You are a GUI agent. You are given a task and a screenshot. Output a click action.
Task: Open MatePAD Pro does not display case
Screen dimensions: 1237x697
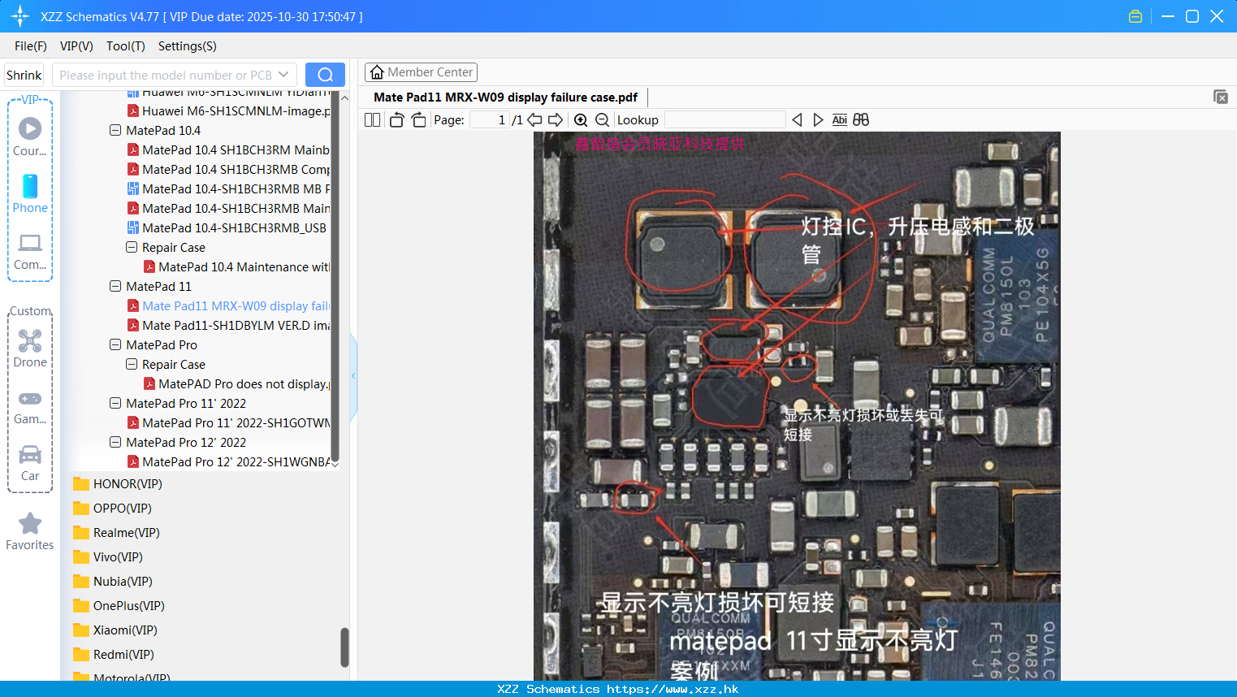pyautogui.click(x=236, y=383)
